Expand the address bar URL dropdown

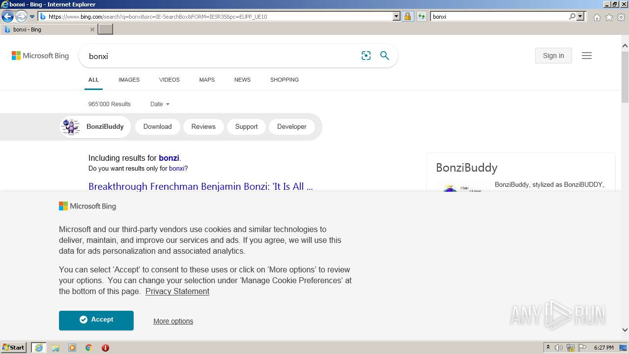coord(397,16)
